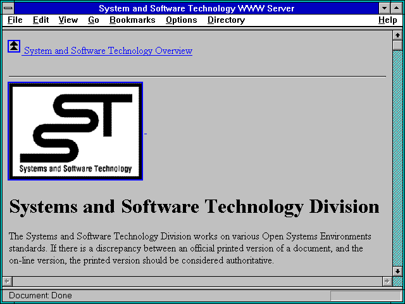The height and width of the screenshot is (304, 405).
Task: Click the window title bar
Action: [197, 8]
